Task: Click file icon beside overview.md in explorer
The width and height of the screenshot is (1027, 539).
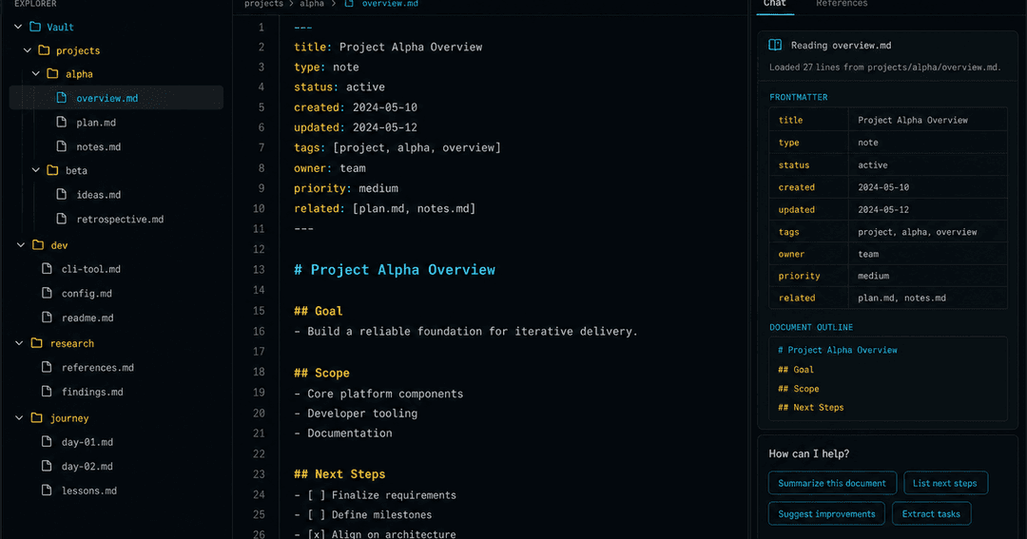Action: (x=62, y=98)
